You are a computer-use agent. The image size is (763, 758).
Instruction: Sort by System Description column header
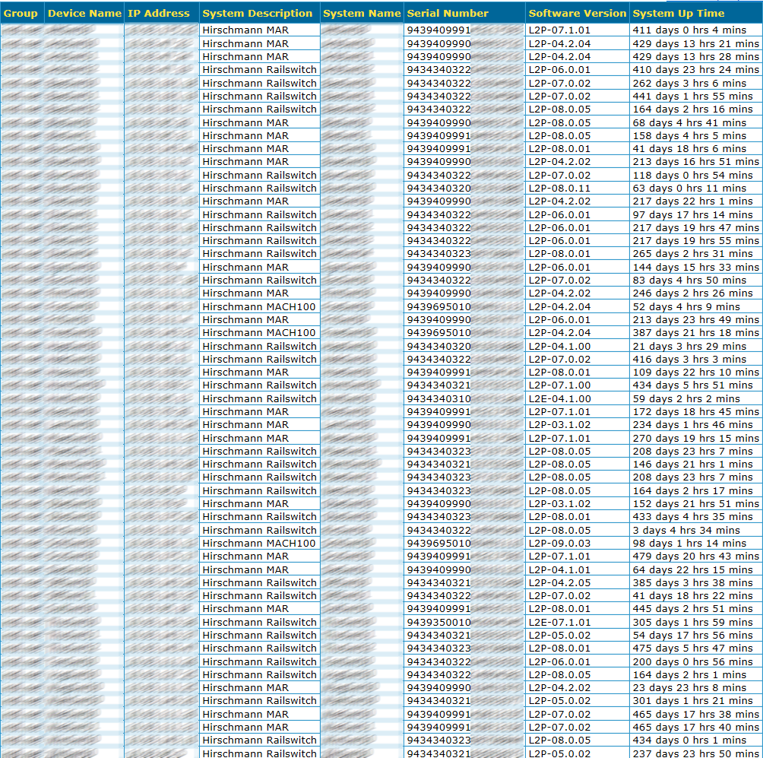pyautogui.click(x=258, y=14)
